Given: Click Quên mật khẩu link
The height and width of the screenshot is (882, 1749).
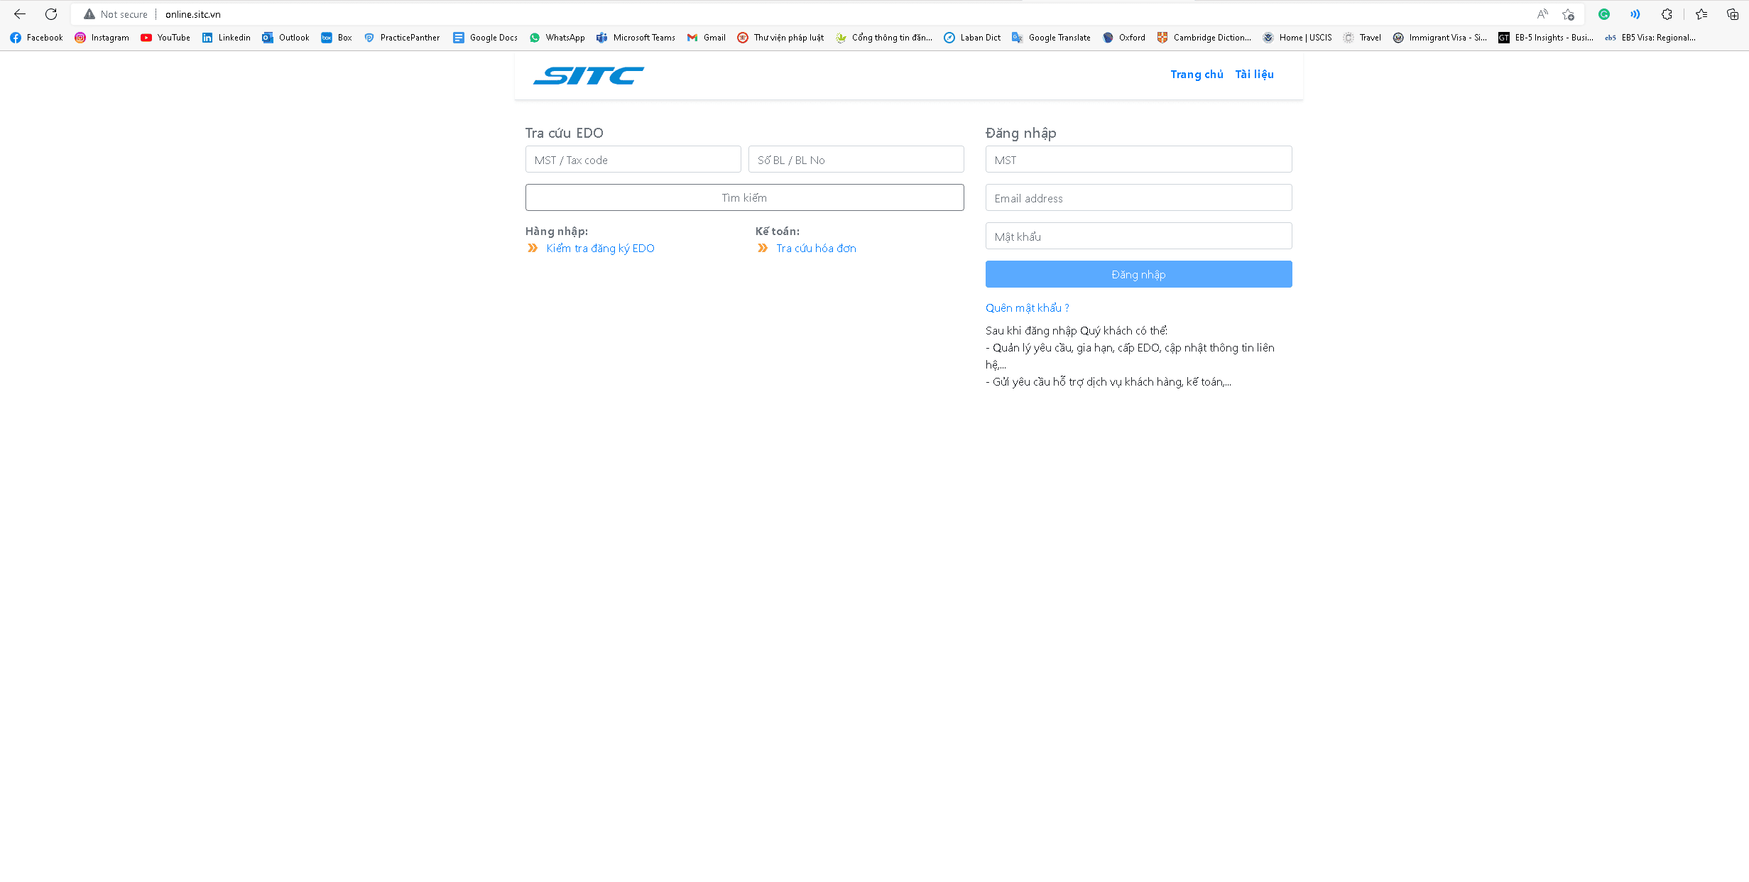Looking at the screenshot, I should (1027, 308).
